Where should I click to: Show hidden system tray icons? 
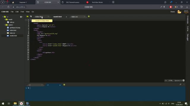[160, 103]
